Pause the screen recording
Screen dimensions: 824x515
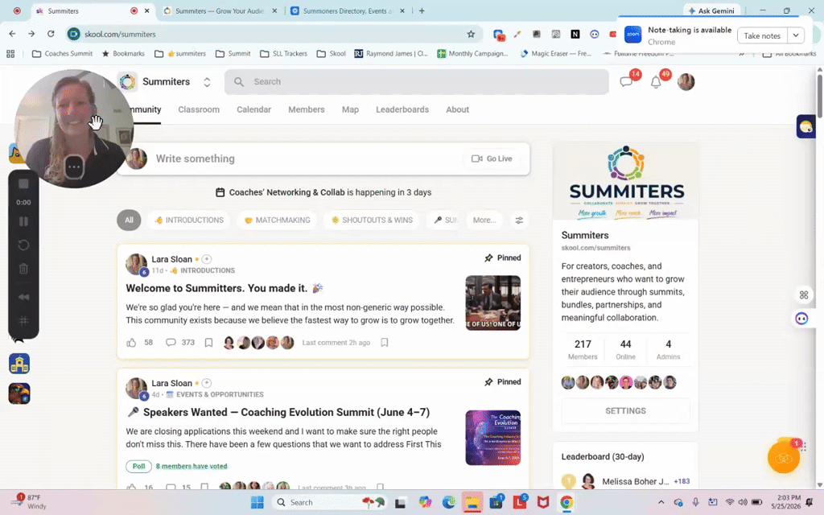click(x=23, y=222)
